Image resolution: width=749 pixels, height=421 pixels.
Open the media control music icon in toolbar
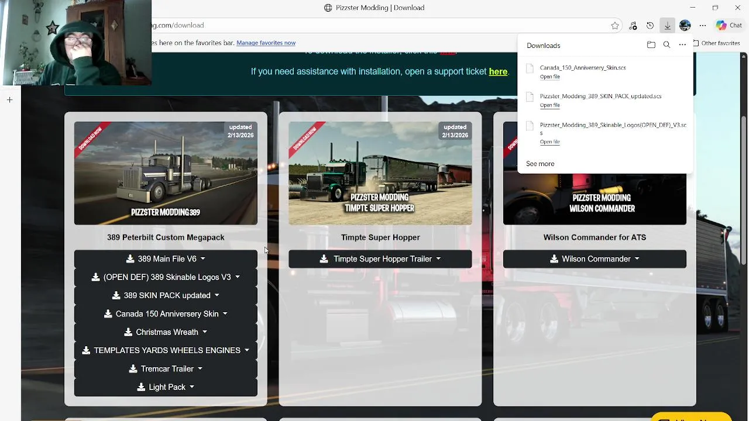click(633, 26)
